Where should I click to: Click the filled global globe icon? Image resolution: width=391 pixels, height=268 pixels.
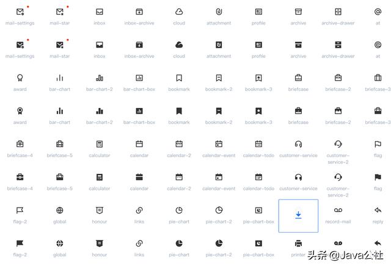[x=60, y=244]
